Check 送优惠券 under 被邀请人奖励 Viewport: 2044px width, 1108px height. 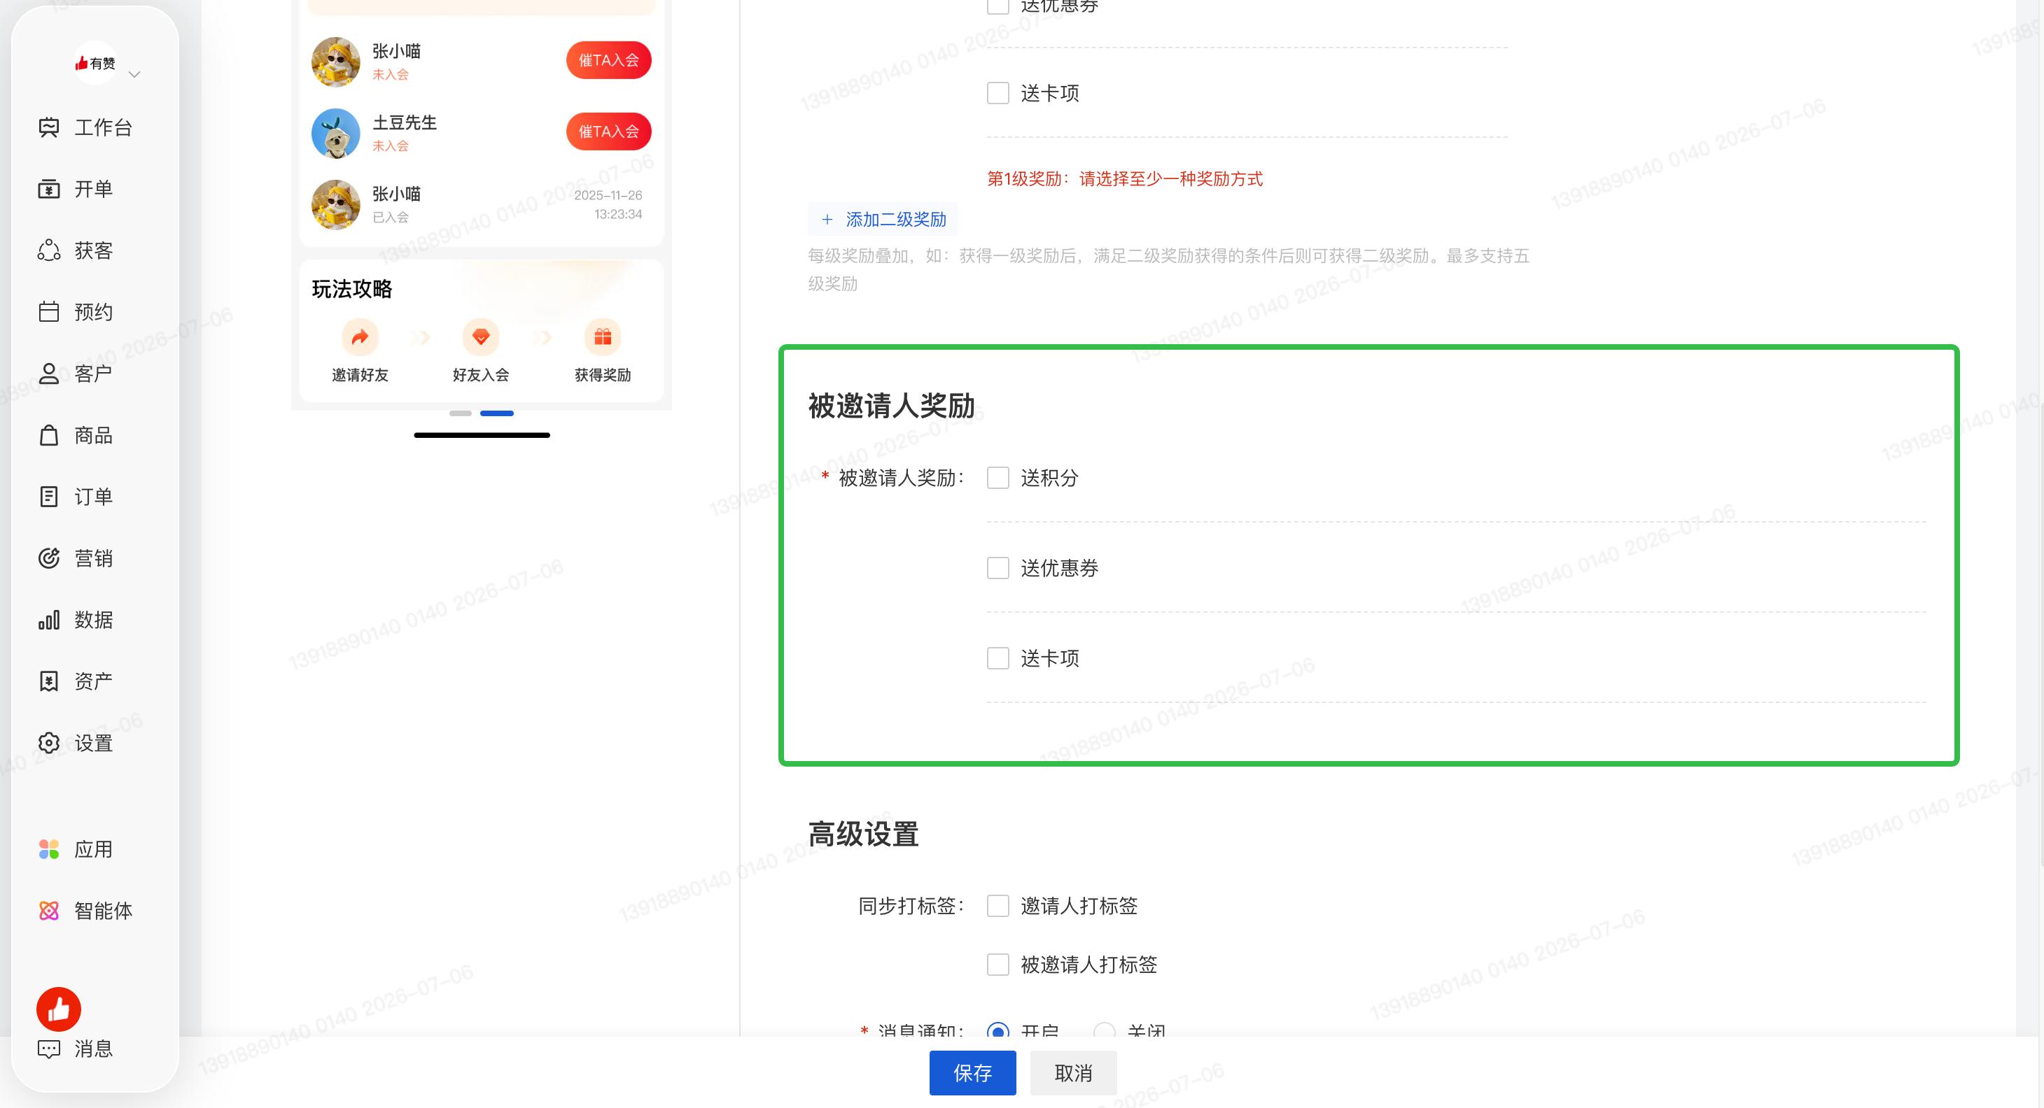(997, 568)
